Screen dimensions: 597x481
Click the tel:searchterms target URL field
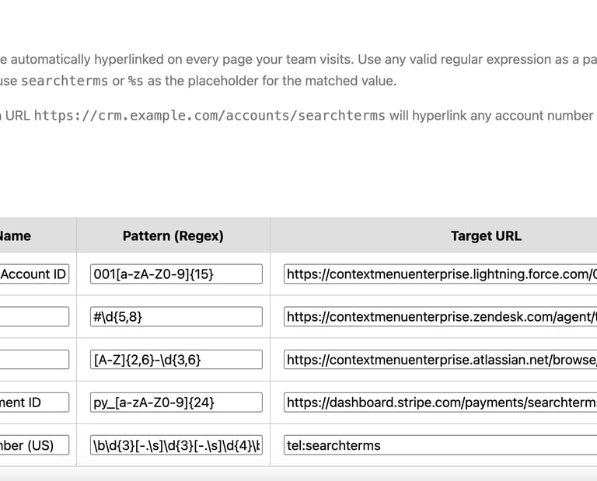click(x=440, y=445)
